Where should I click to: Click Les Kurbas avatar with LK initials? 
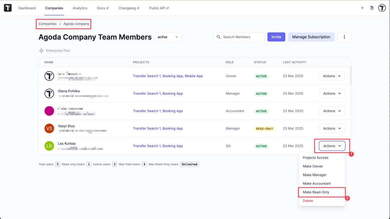pos(49,146)
